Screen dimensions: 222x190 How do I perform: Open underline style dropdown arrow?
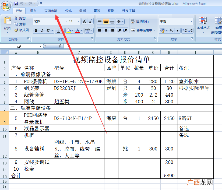[x=53, y=31]
